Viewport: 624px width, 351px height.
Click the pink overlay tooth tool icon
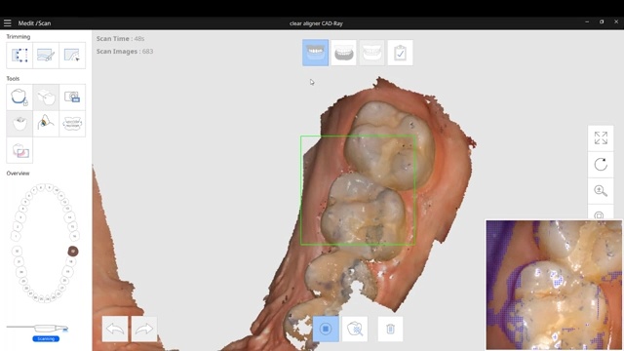[19, 150]
